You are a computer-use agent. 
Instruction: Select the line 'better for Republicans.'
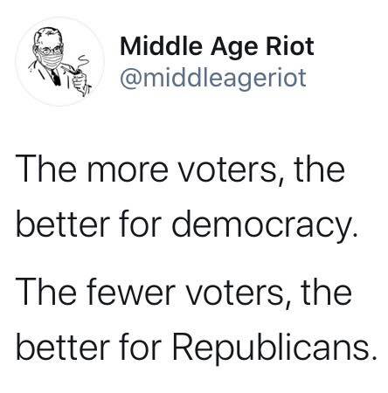[x=196, y=348]
